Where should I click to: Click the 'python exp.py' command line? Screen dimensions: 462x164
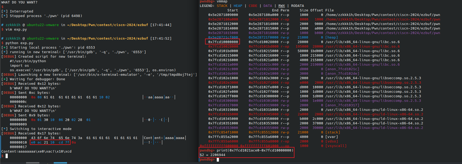point(19,43)
